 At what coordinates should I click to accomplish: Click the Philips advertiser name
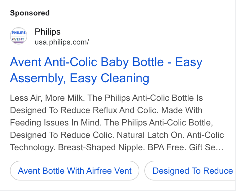click(x=48, y=32)
